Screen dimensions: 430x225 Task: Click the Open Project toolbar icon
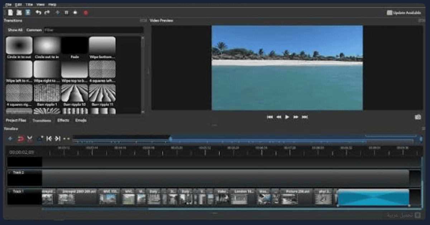[19, 13]
